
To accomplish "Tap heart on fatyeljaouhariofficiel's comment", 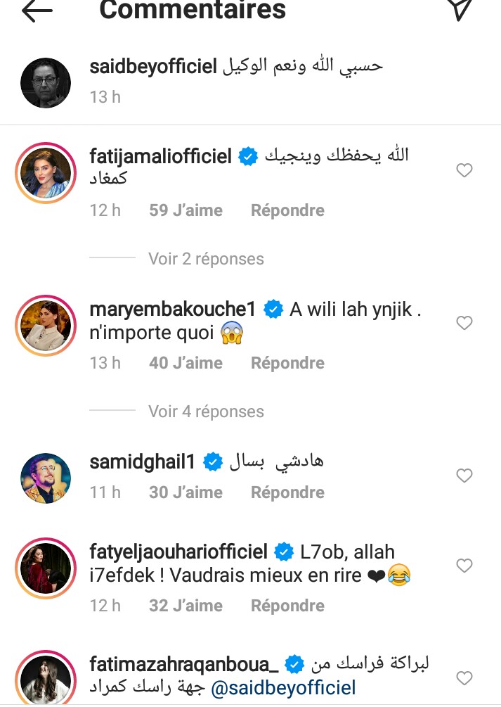I will [x=464, y=566].
